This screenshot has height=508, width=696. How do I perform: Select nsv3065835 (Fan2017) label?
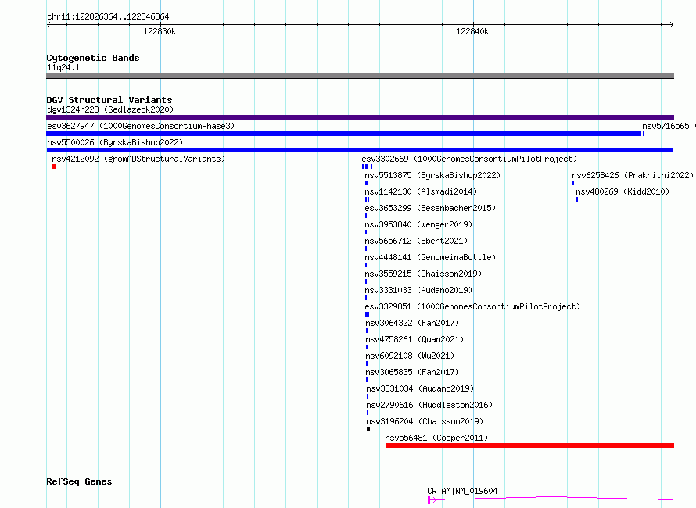pos(412,372)
